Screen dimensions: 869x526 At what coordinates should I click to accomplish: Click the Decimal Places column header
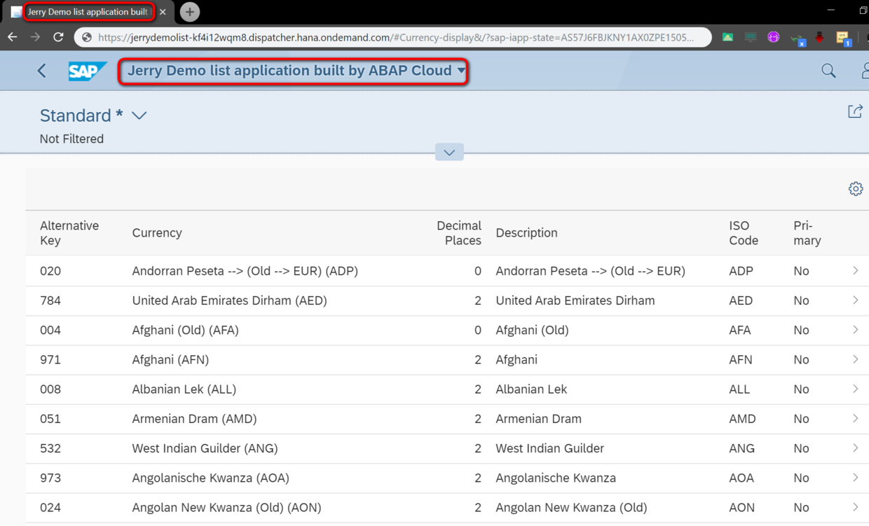459,233
